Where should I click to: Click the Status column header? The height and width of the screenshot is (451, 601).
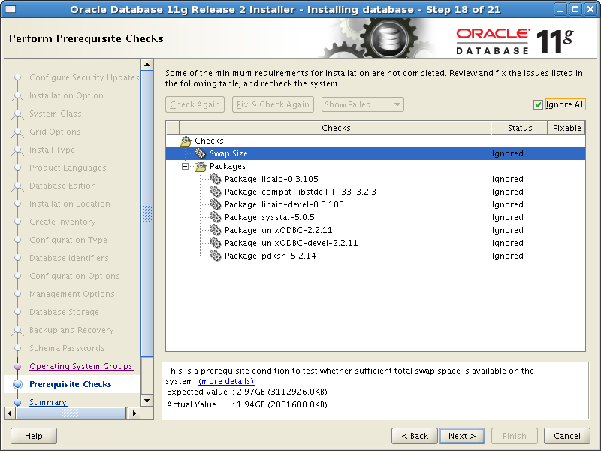[519, 128]
